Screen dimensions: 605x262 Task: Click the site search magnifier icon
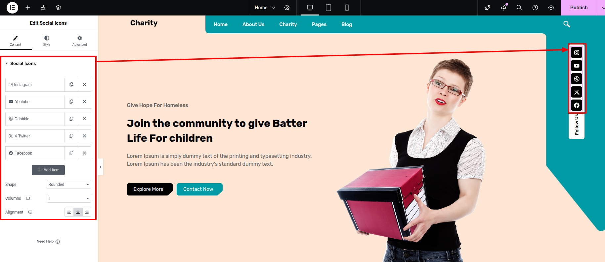(x=567, y=24)
